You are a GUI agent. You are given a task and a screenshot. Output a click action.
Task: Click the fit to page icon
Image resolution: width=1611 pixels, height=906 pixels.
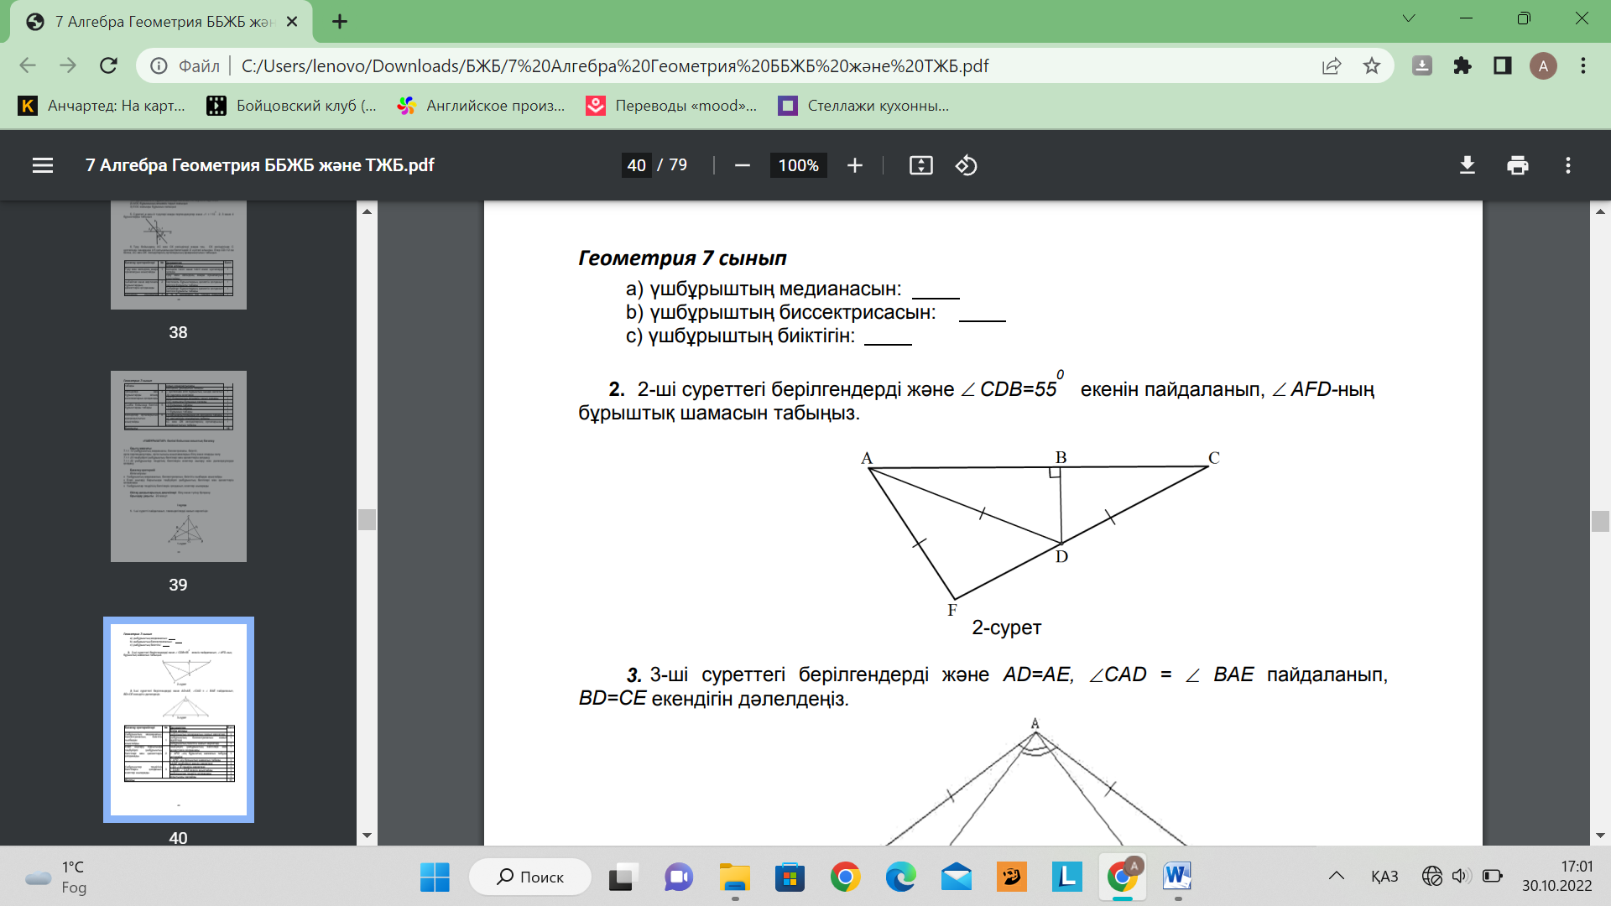921,165
